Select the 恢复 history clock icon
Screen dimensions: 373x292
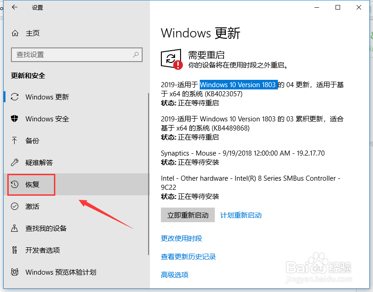point(15,184)
